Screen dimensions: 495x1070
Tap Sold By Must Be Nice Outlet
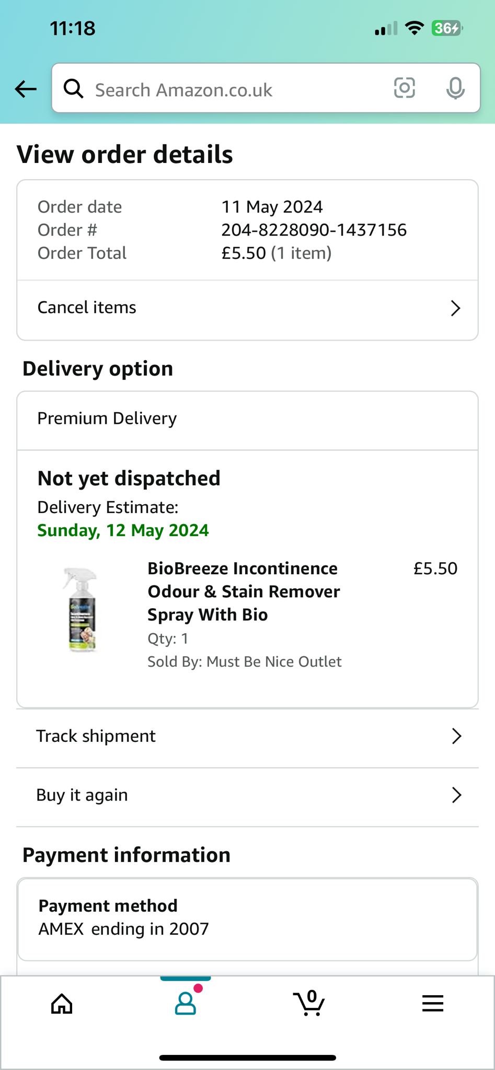pyautogui.click(x=244, y=661)
